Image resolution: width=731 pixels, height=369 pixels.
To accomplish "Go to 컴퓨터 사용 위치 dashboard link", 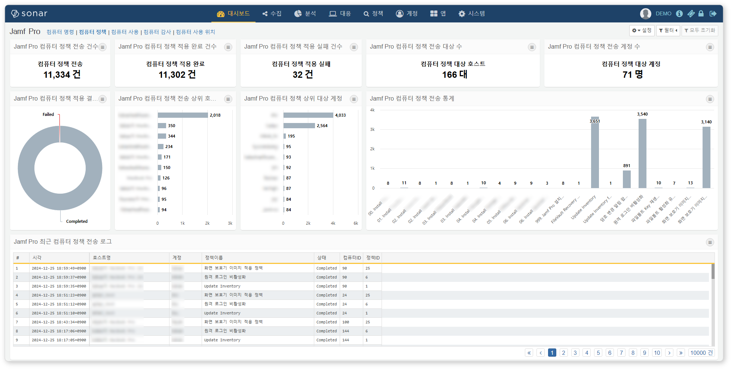I will [x=195, y=32].
